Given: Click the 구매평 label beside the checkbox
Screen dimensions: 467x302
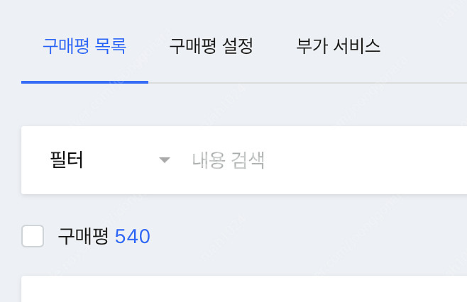Looking at the screenshot, I should point(83,236).
